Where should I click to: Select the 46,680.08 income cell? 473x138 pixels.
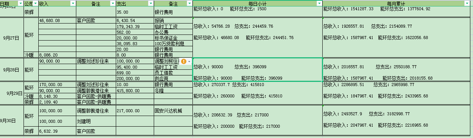click(x=57, y=20)
